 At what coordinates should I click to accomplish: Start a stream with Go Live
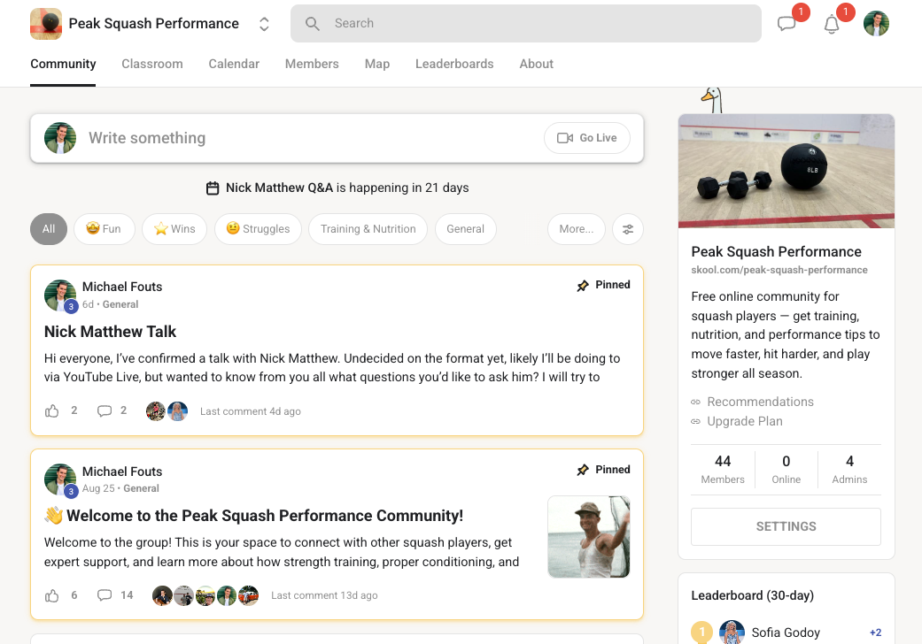coord(587,138)
